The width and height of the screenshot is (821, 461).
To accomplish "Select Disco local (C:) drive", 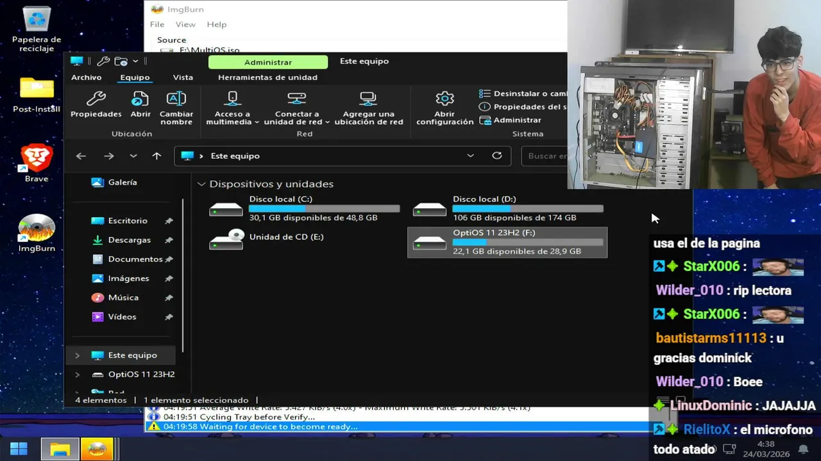I will (304, 209).
